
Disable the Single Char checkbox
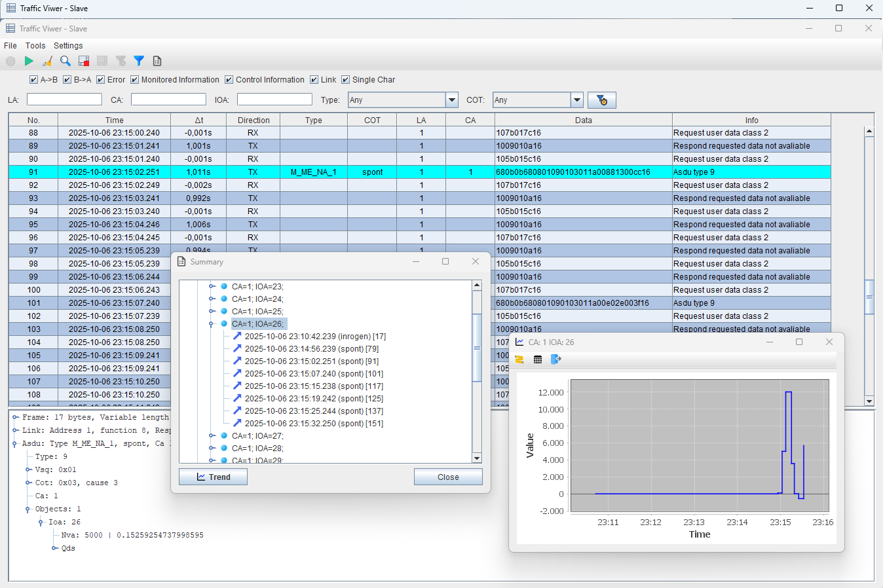[346, 80]
